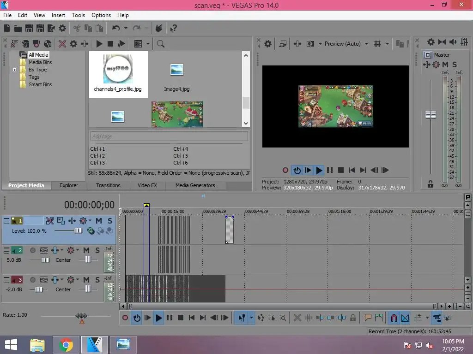Open project Properties gear in main toolbar

pos(62,28)
